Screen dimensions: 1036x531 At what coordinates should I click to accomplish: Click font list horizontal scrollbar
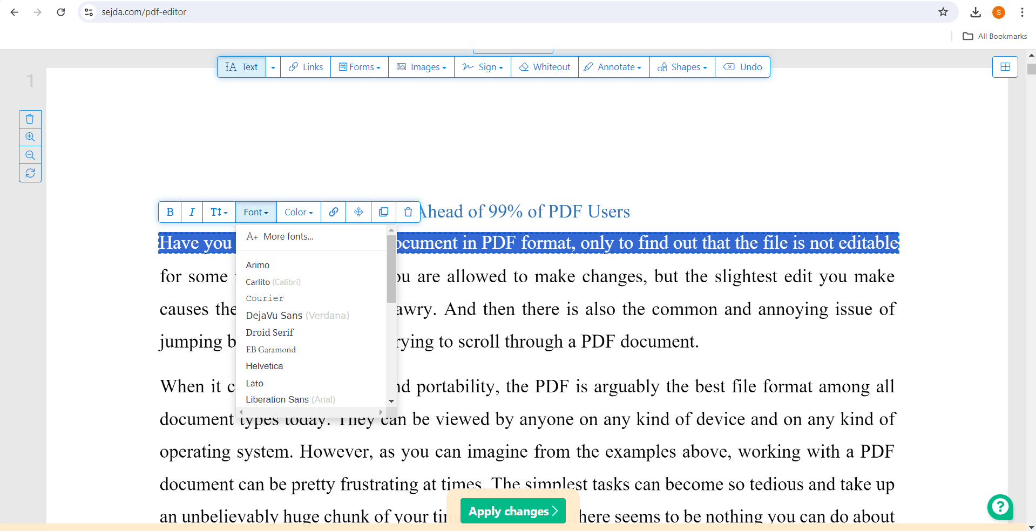(311, 412)
